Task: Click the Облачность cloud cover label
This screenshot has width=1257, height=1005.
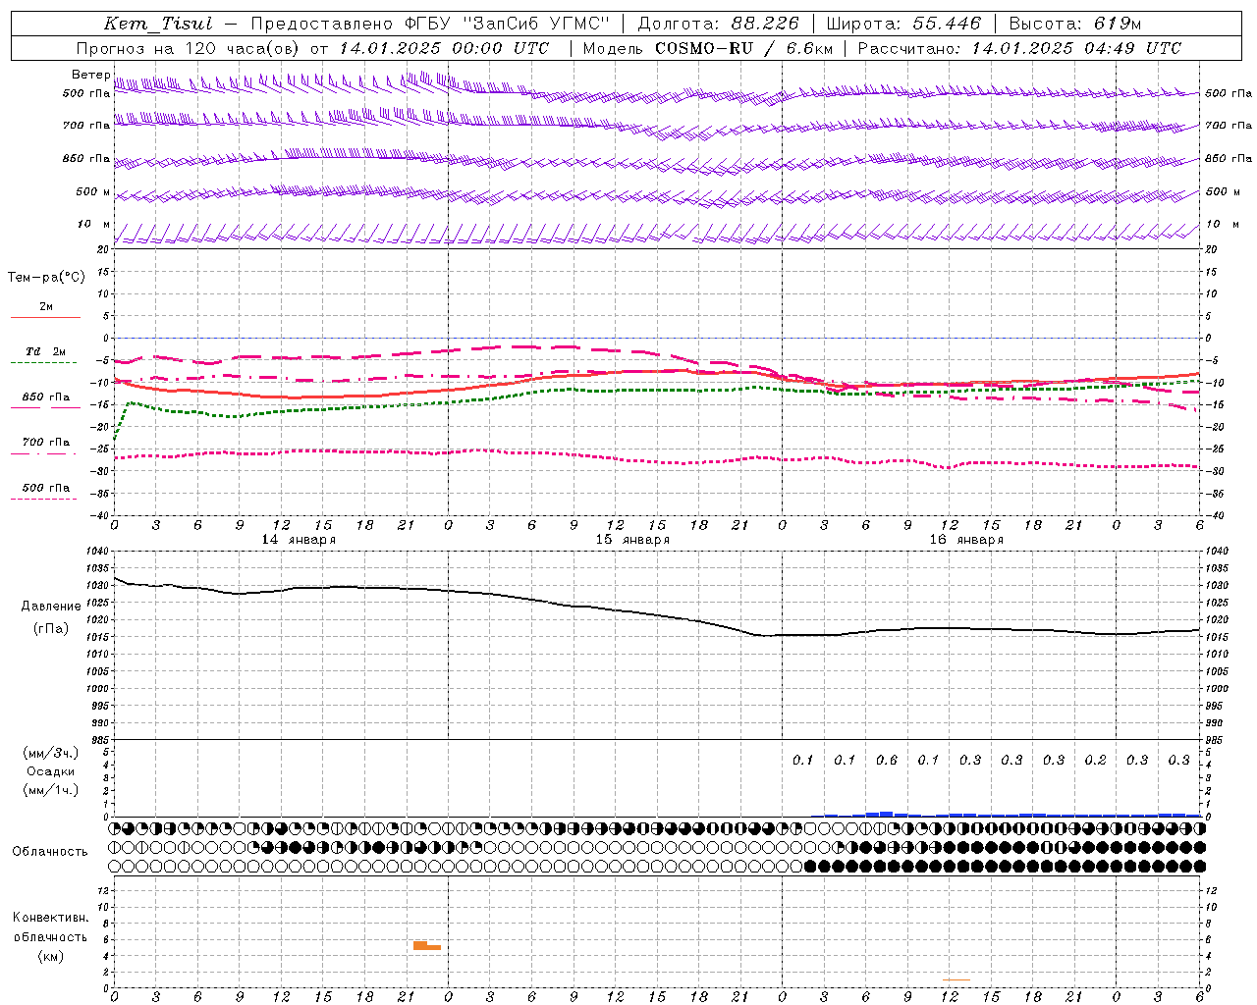Action: coord(50,851)
